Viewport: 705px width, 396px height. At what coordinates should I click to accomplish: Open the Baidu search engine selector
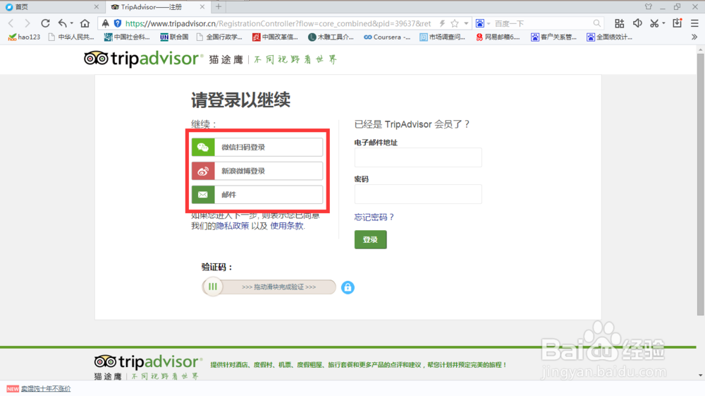482,23
